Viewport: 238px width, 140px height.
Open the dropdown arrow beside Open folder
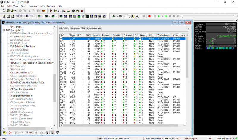(16, 11)
